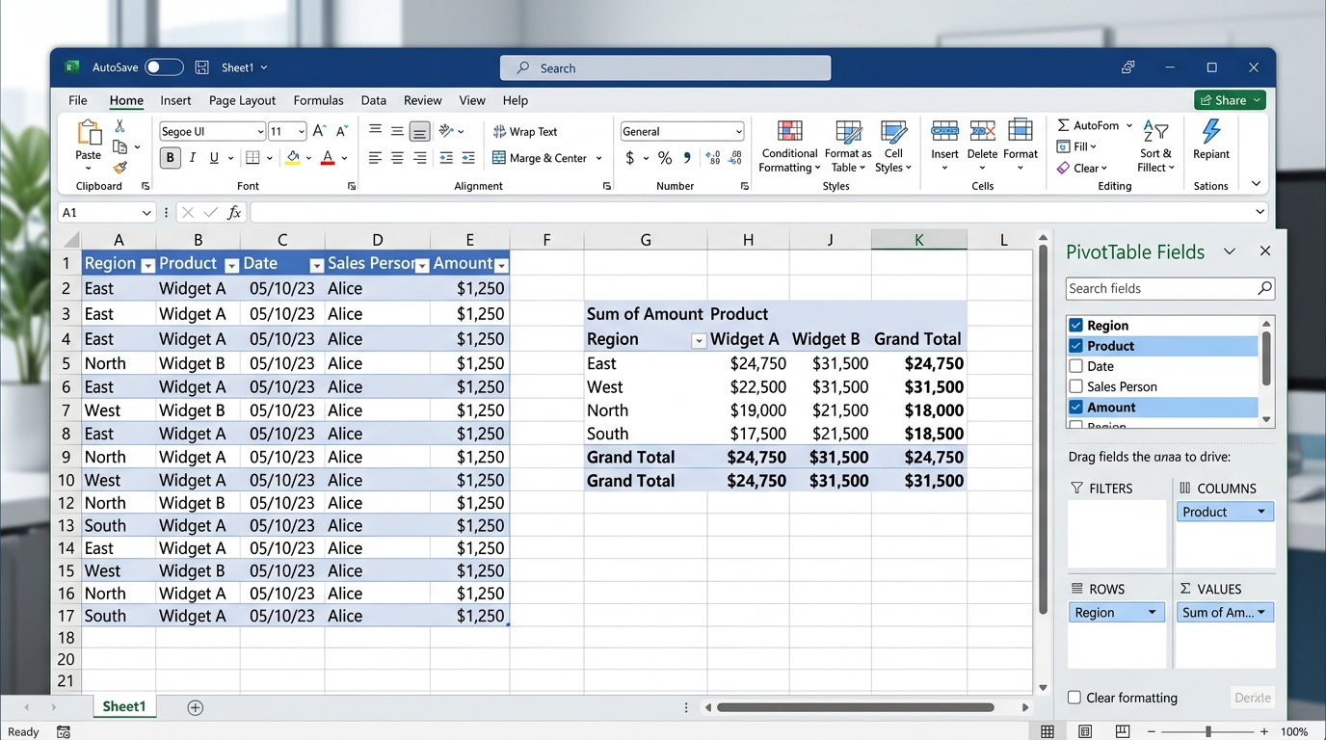Uncheck the Amount field checkbox
The height and width of the screenshot is (740, 1326).
pyautogui.click(x=1076, y=408)
